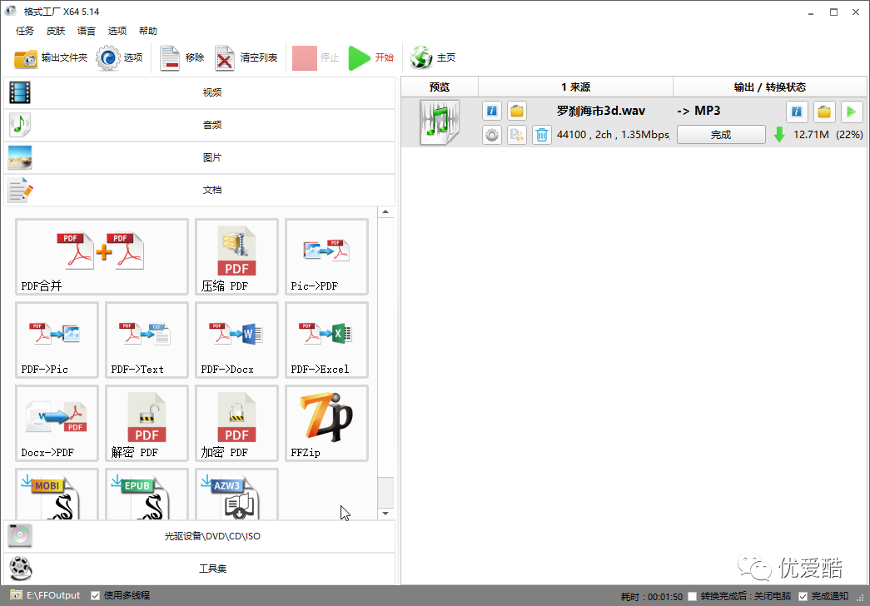Start conversion with green 开始 button

click(370, 57)
